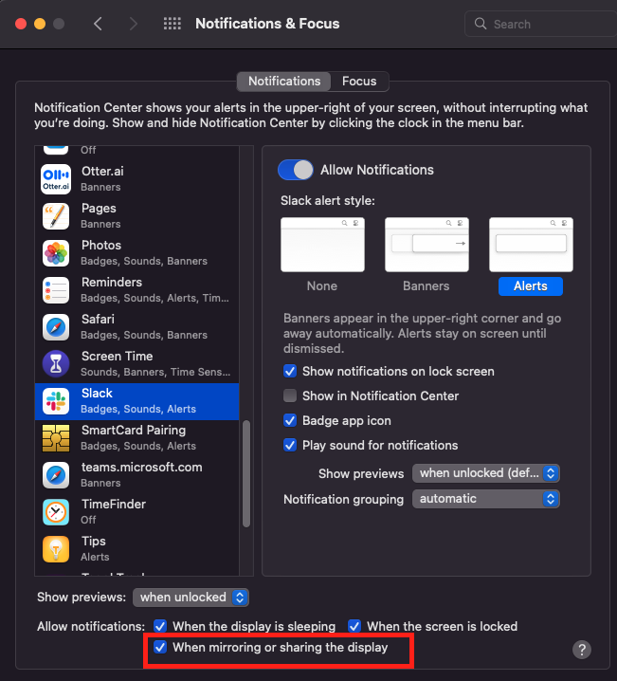Click the teams.microsoft.com compass icon
617x681 pixels.
coord(56,475)
